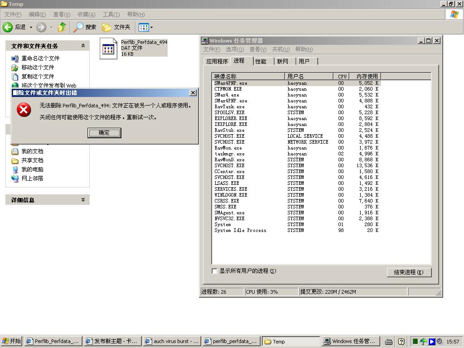This screenshot has height=348, width=464.
Task: Click the Up folder toolbar icon
Action: [62, 27]
